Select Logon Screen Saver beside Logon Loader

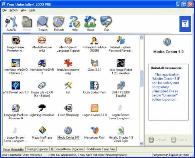(120, 112)
